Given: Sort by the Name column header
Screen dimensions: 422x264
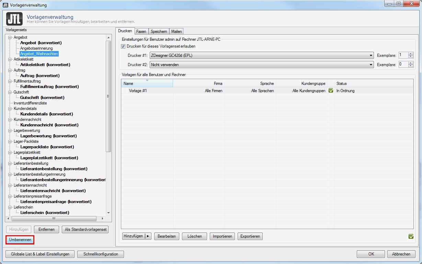Looking at the screenshot, I should click(x=147, y=83).
